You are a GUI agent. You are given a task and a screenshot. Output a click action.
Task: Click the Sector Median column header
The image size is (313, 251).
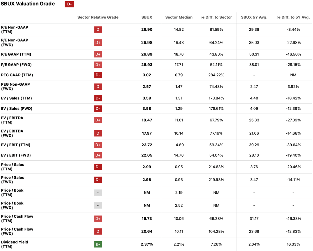(179, 17)
